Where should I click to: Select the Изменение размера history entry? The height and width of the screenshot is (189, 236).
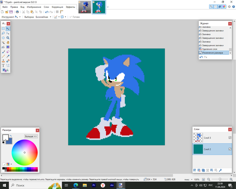(212, 53)
